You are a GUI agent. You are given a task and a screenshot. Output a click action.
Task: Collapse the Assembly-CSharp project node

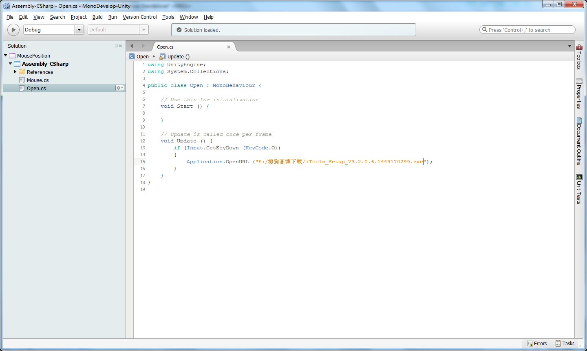11,64
